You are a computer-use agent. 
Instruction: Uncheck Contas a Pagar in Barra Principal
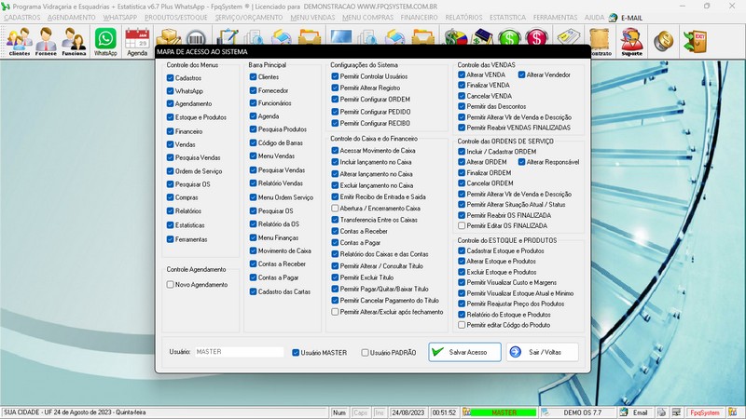(253, 277)
